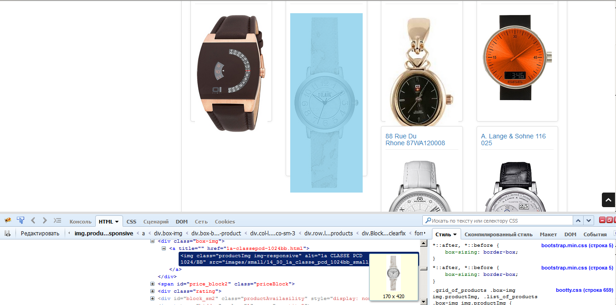
Task: Click the box-sizing: border-box property in first rule
Action: pos(482,252)
